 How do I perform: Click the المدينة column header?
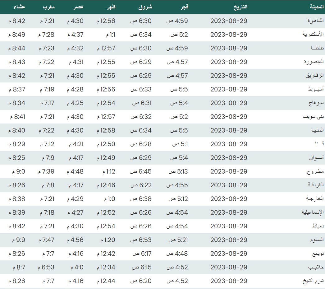[x=317, y=7]
